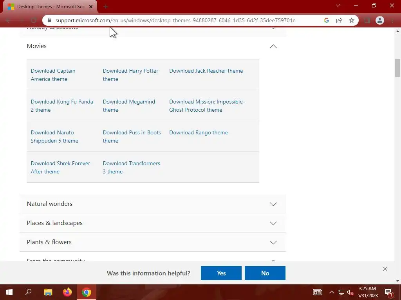Download Captain America theme

[x=53, y=75]
